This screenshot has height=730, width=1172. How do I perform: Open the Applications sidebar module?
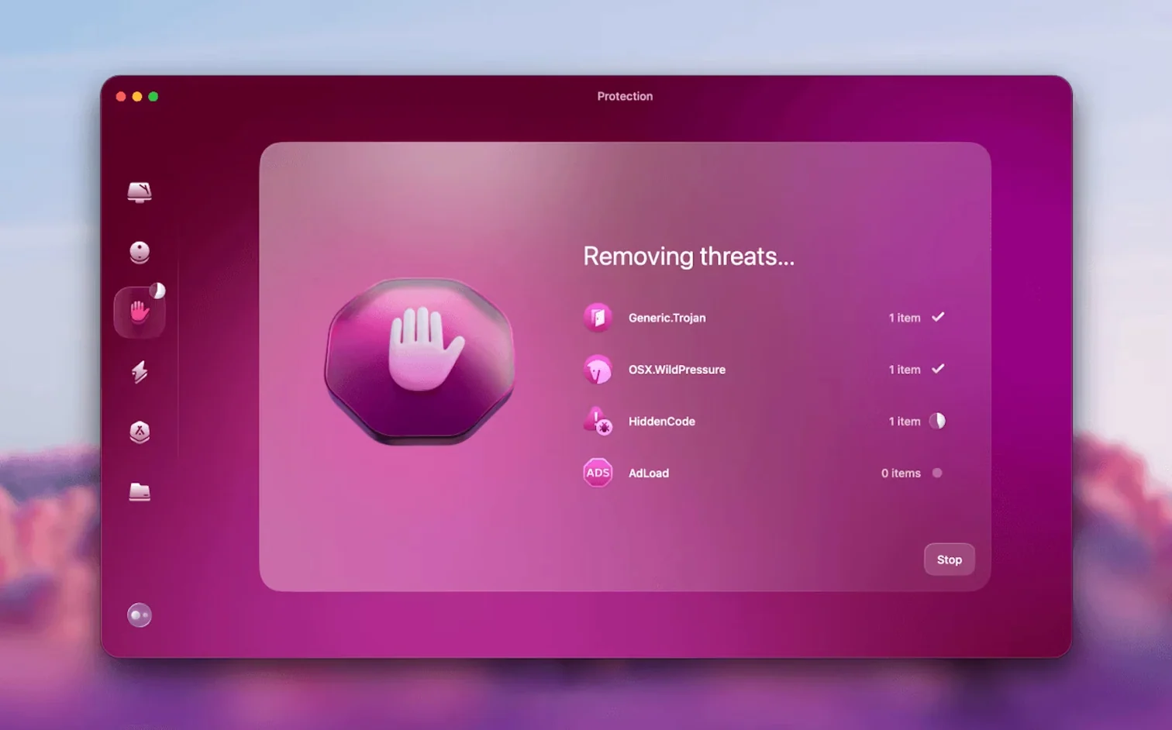[140, 432]
